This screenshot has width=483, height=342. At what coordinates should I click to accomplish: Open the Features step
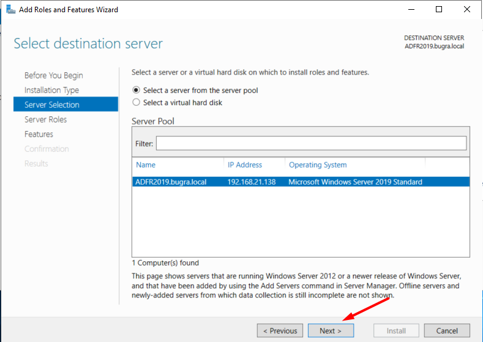pos(39,134)
